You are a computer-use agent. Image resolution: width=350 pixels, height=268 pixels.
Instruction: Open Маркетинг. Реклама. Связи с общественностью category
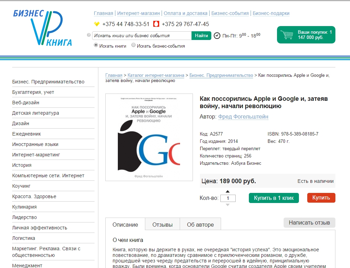pos(46,252)
